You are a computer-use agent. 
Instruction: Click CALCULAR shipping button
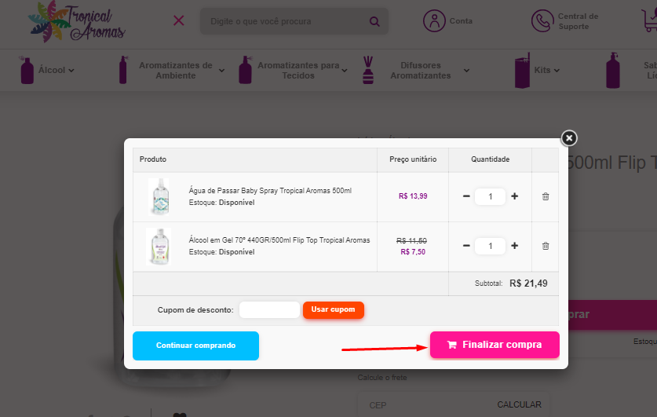tap(519, 405)
